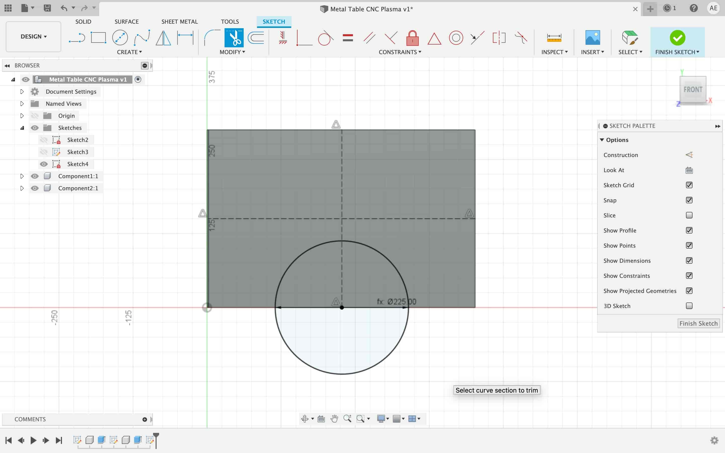Viewport: 725px width, 453px height.
Task: Jump timeline to the beginning
Action: click(8, 440)
